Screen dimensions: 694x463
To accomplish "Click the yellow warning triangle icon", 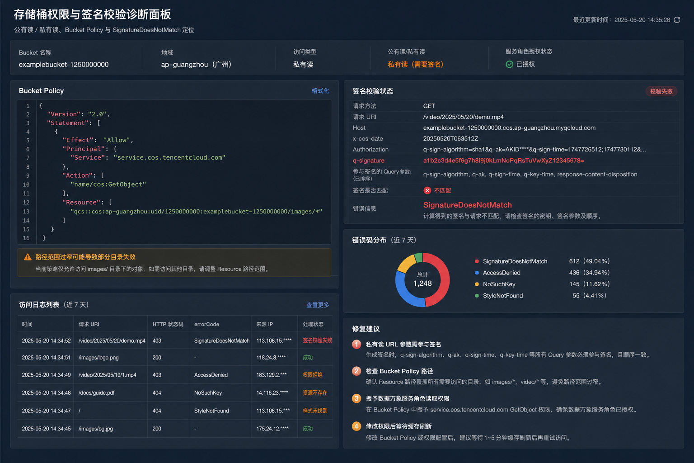I will pos(28,257).
